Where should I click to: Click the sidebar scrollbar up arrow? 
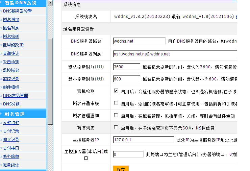50,3
